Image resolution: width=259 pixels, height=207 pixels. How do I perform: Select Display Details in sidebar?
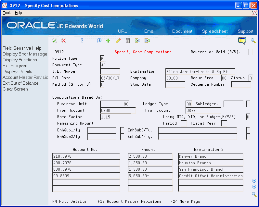tap(17, 71)
